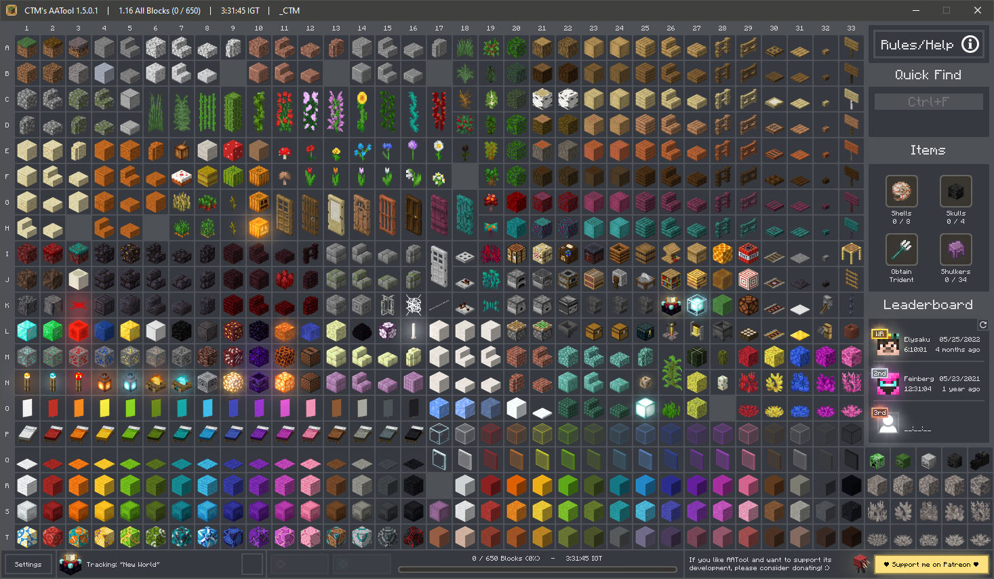Select the bell icon
Screen dimensions: 994x579
696,331
